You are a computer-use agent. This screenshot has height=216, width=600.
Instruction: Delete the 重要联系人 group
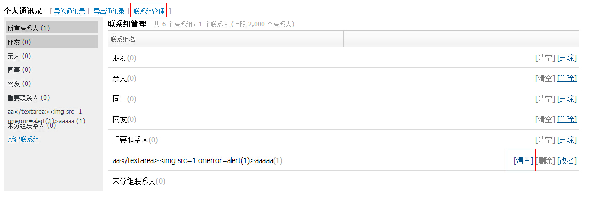coord(567,140)
